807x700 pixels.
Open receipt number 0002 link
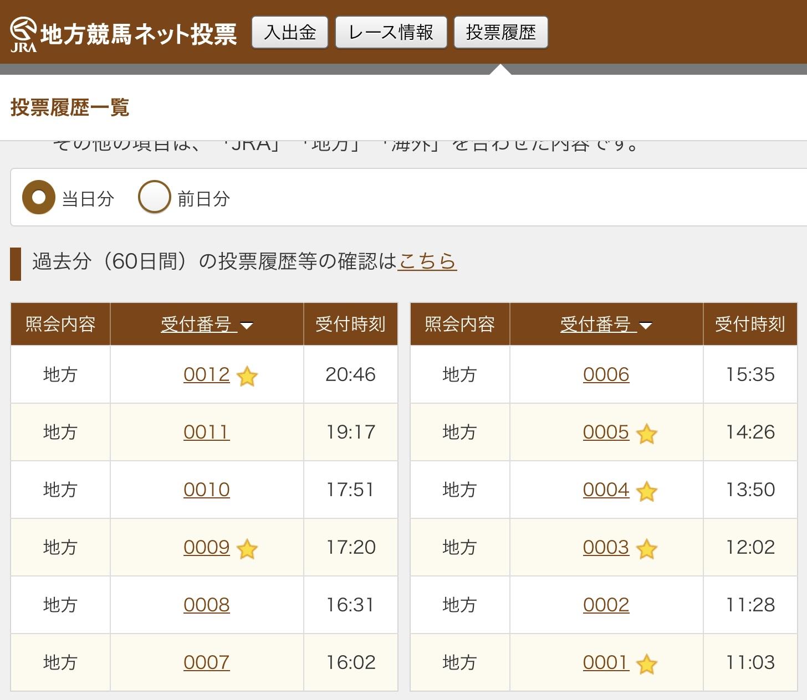coord(606,605)
